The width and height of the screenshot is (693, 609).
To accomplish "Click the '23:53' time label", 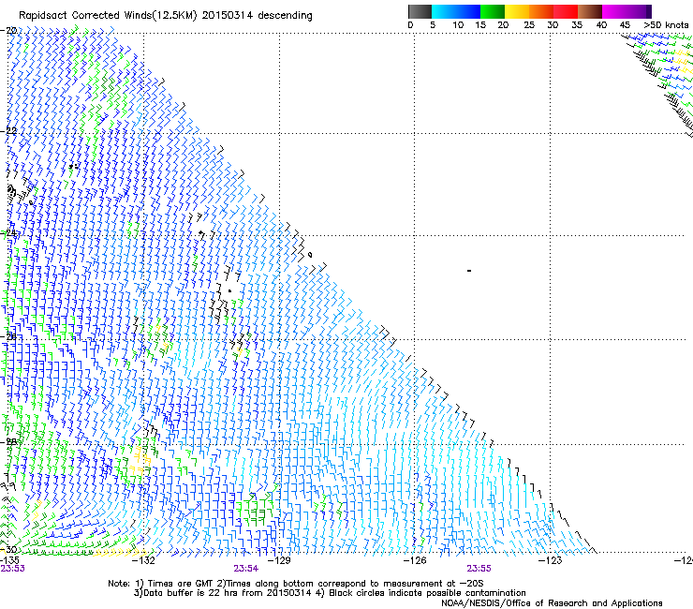I will [x=12, y=569].
